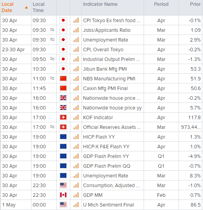The image size is (203, 210).
Task: Click the approximate time symbol on Official Reserves Assets row
Action: (x=52, y=127)
